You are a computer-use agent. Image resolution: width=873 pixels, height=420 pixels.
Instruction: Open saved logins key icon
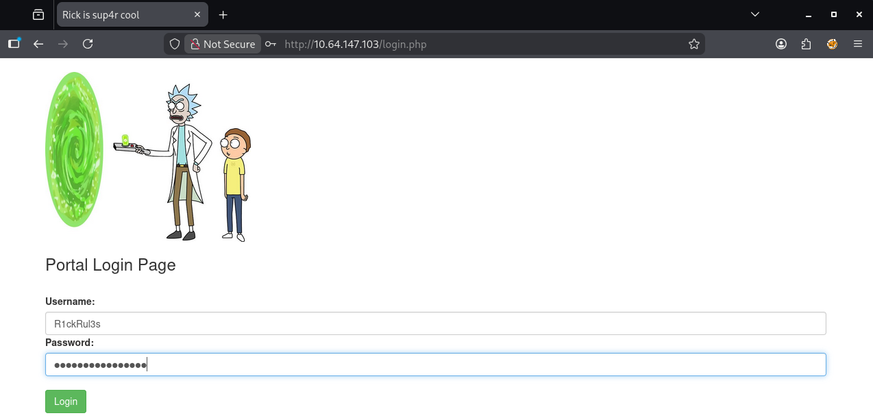[x=271, y=44]
